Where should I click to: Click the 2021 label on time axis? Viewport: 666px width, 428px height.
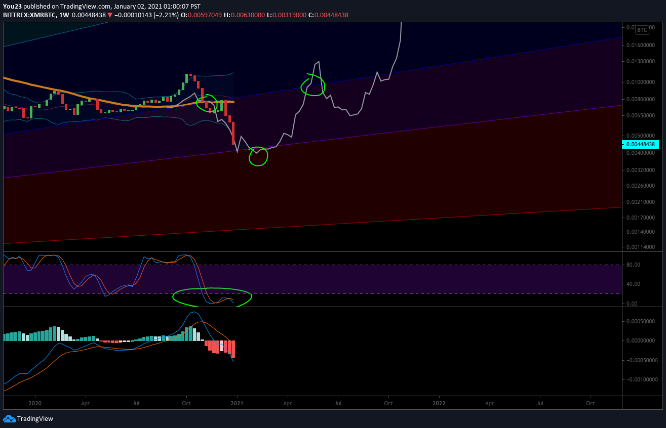pyautogui.click(x=237, y=404)
